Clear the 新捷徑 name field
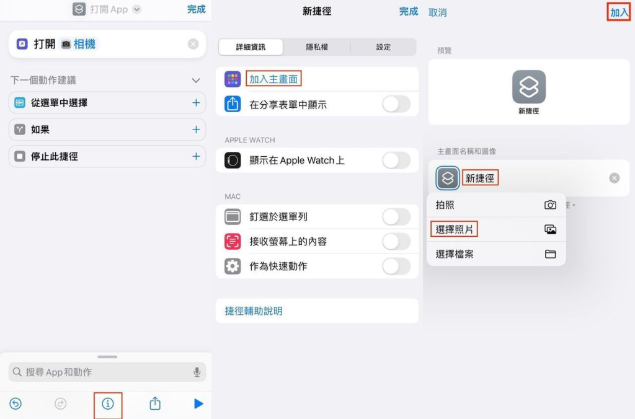The height and width of the screenshot is (419, 635). click(614, 179)
